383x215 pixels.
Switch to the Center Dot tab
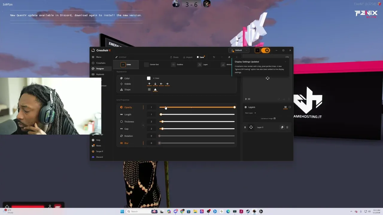(152, 64)
